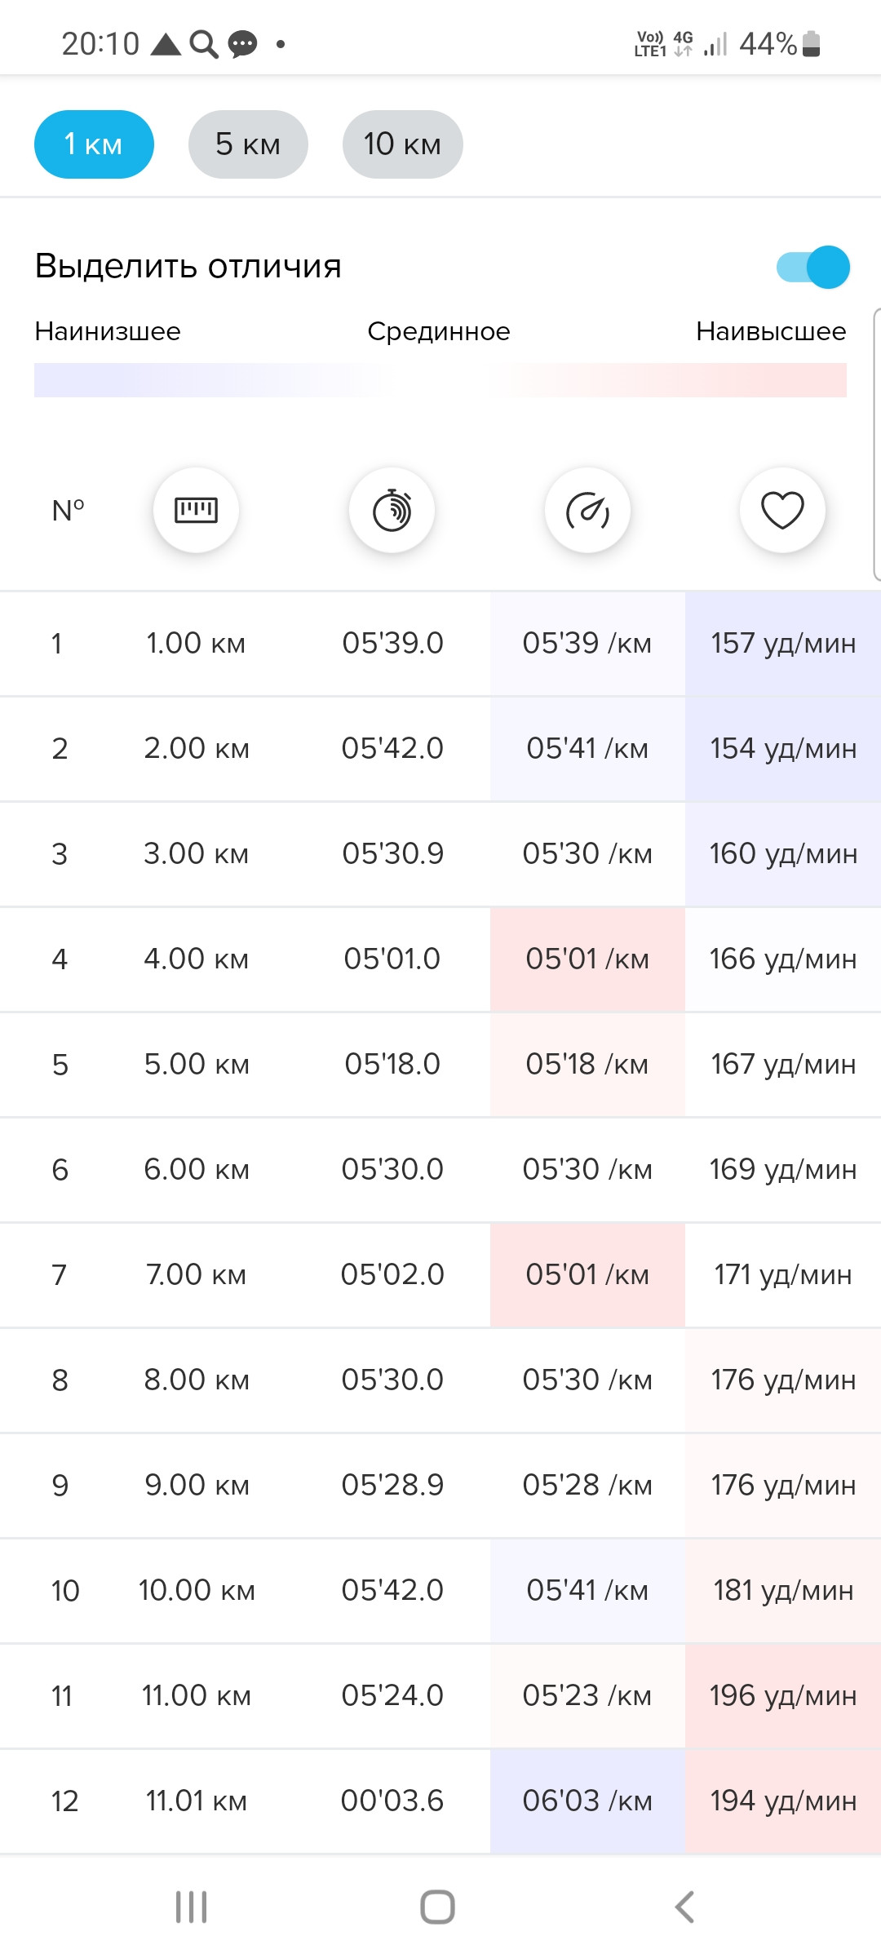881x1958 pixels.
Task: Tap the Наивысшее legend label
Action: pos(771,331)
